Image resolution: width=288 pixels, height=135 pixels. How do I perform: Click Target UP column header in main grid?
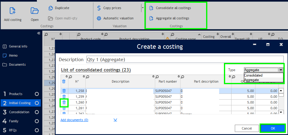242,39
